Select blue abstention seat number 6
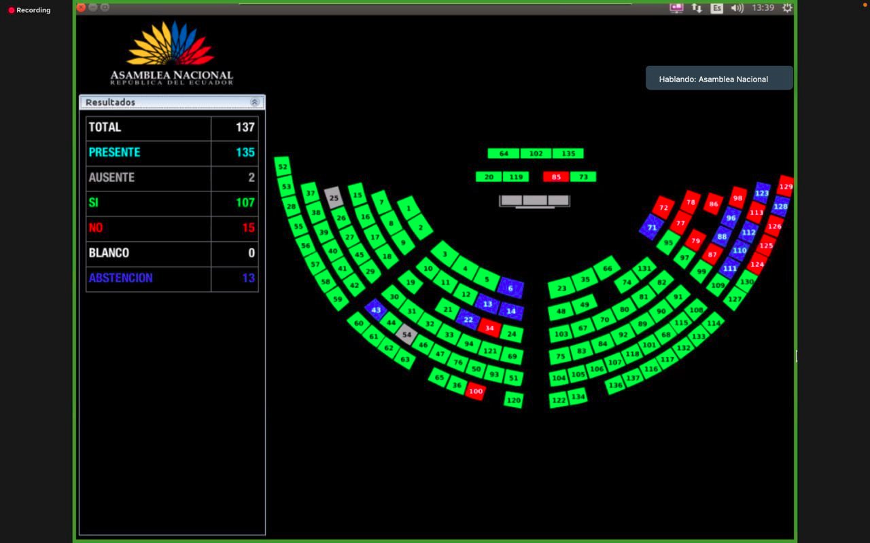Screen dimensions: 870x543 (x=510, y=288)
